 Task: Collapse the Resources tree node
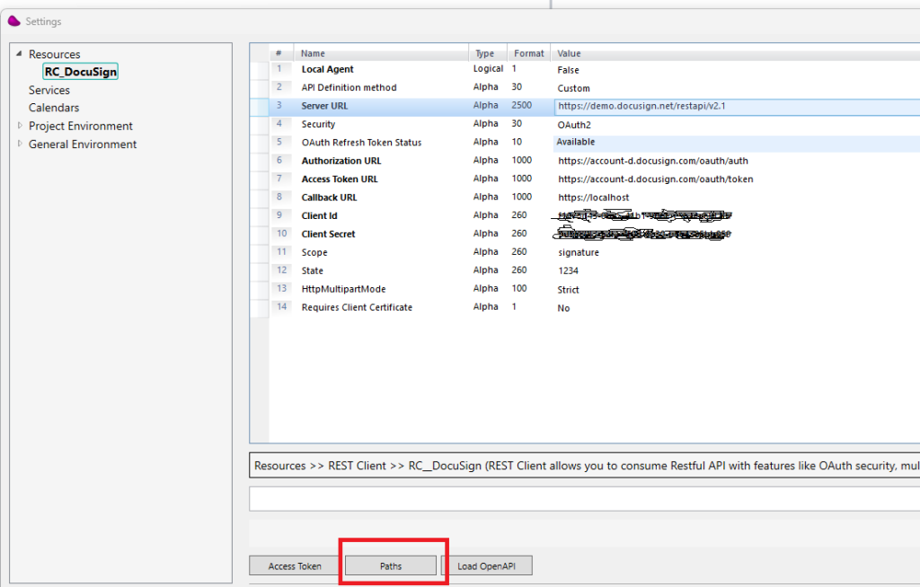tap(20, 53)
